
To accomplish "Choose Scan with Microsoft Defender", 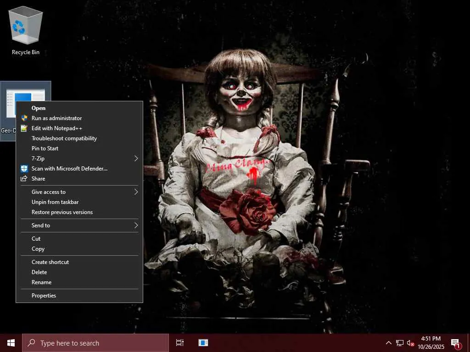I will point(79,169).
